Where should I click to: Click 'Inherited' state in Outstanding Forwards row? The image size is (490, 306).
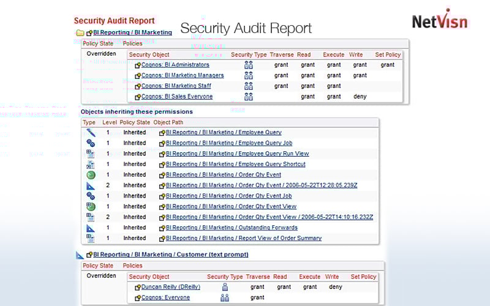pyautogui.click(x=134, y=228)
